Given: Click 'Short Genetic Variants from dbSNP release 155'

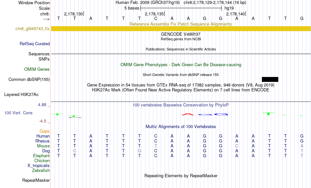Looking at the screenshot, I should click(181, 75).
